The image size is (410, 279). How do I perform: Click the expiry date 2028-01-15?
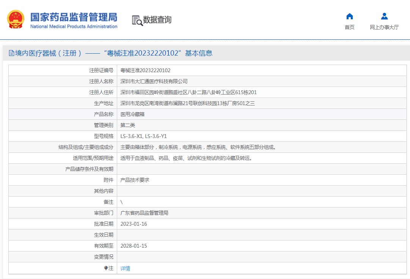pos(134,246)
